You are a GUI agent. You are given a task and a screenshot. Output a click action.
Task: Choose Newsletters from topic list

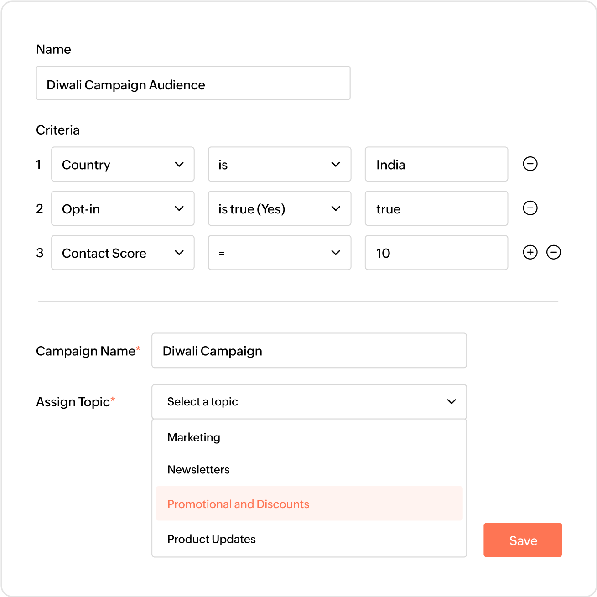tap(198, 470)
